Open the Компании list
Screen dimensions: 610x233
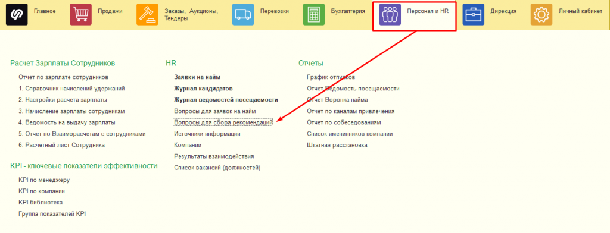click(188, 145)
